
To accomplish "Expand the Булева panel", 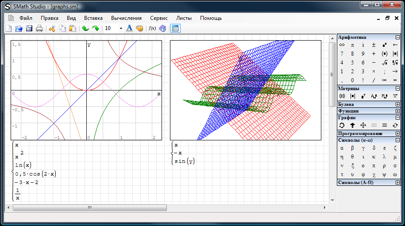I will (397, 104).
